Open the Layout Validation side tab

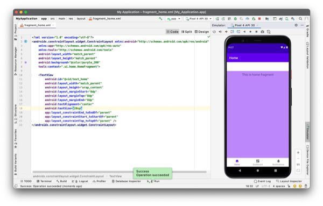[x=307, y=55]
